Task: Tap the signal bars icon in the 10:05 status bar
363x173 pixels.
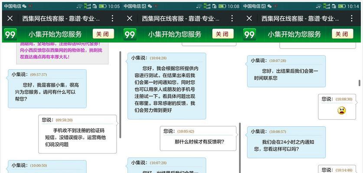Action: pyautogui.click(x=87, y=6)
